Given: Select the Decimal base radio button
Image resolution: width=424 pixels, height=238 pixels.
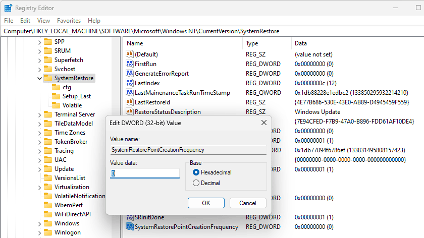Looking at the screenshot, I should click(x=196, y=183).
